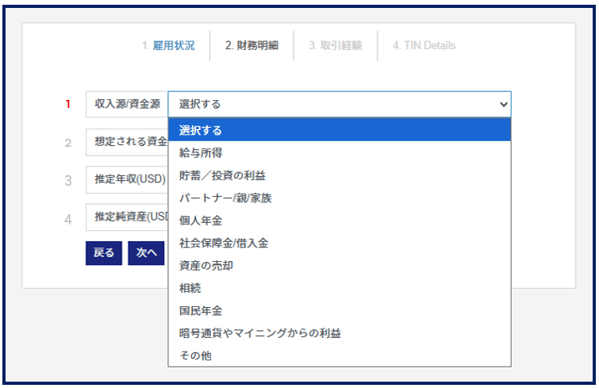
Task: Pick 国民年金 option
Action: click(201, 310)
